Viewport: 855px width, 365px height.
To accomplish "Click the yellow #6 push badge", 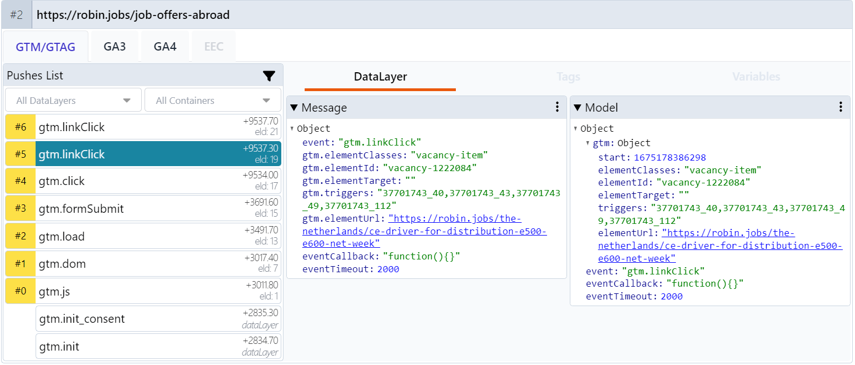I will pyautogui.click(x=20, y=127).
